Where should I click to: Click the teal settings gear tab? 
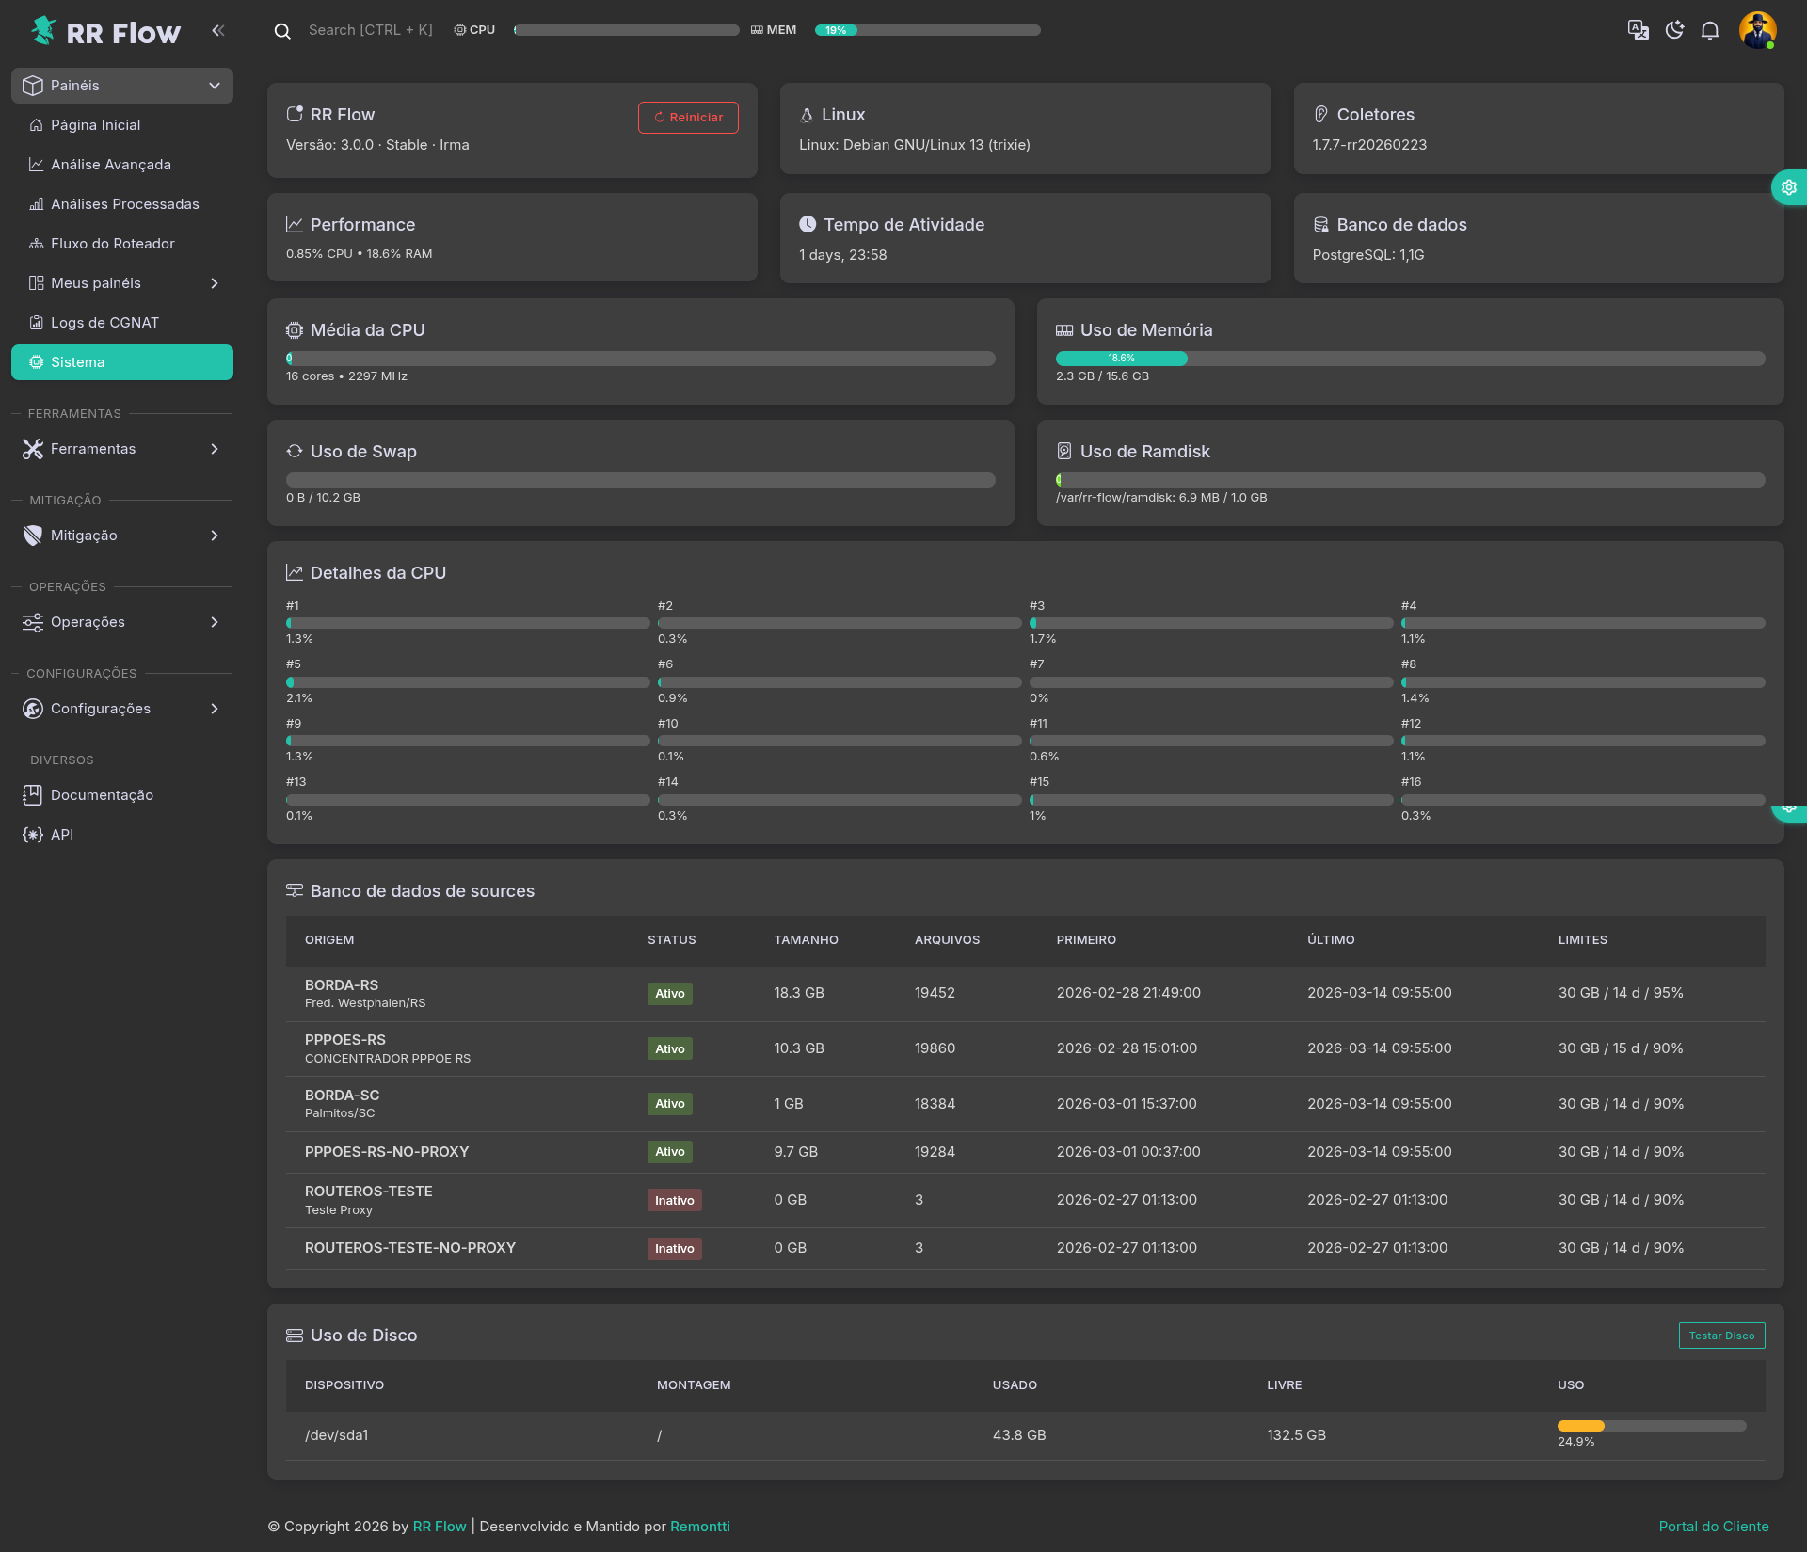[1788, 187]
